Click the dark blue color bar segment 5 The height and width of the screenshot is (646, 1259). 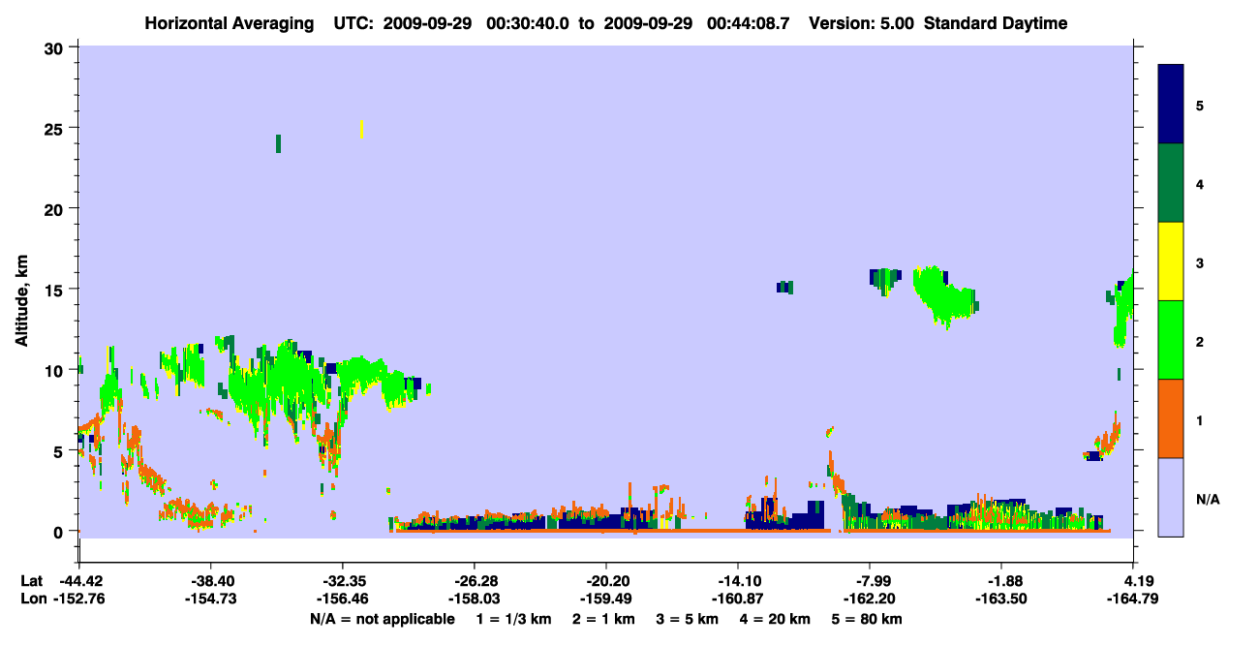[x=1171, y=105]
